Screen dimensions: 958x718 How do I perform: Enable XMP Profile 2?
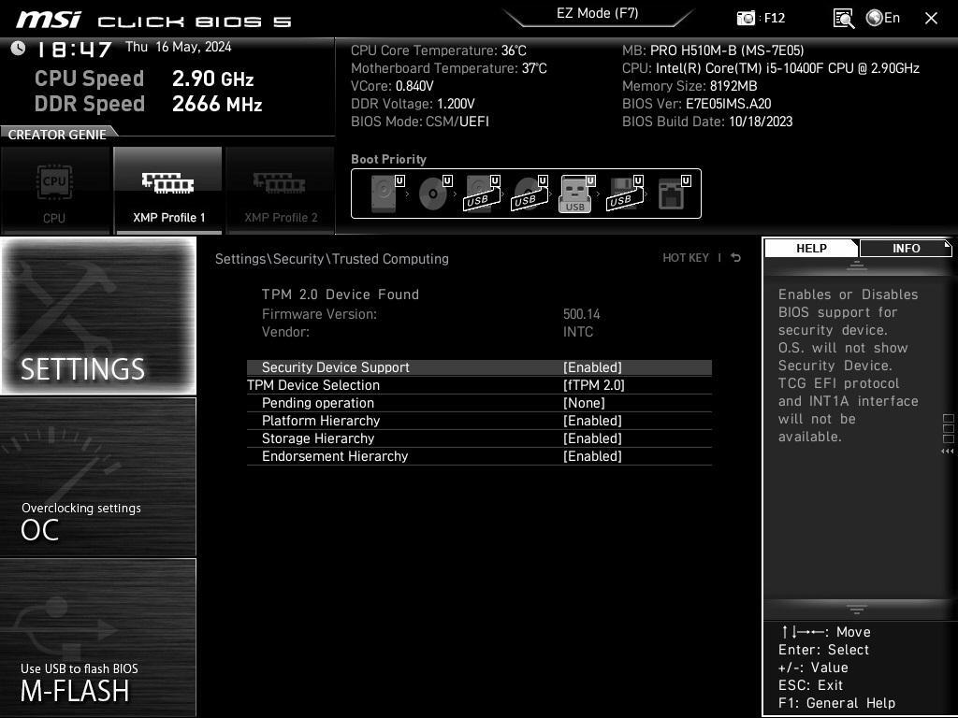281,191
